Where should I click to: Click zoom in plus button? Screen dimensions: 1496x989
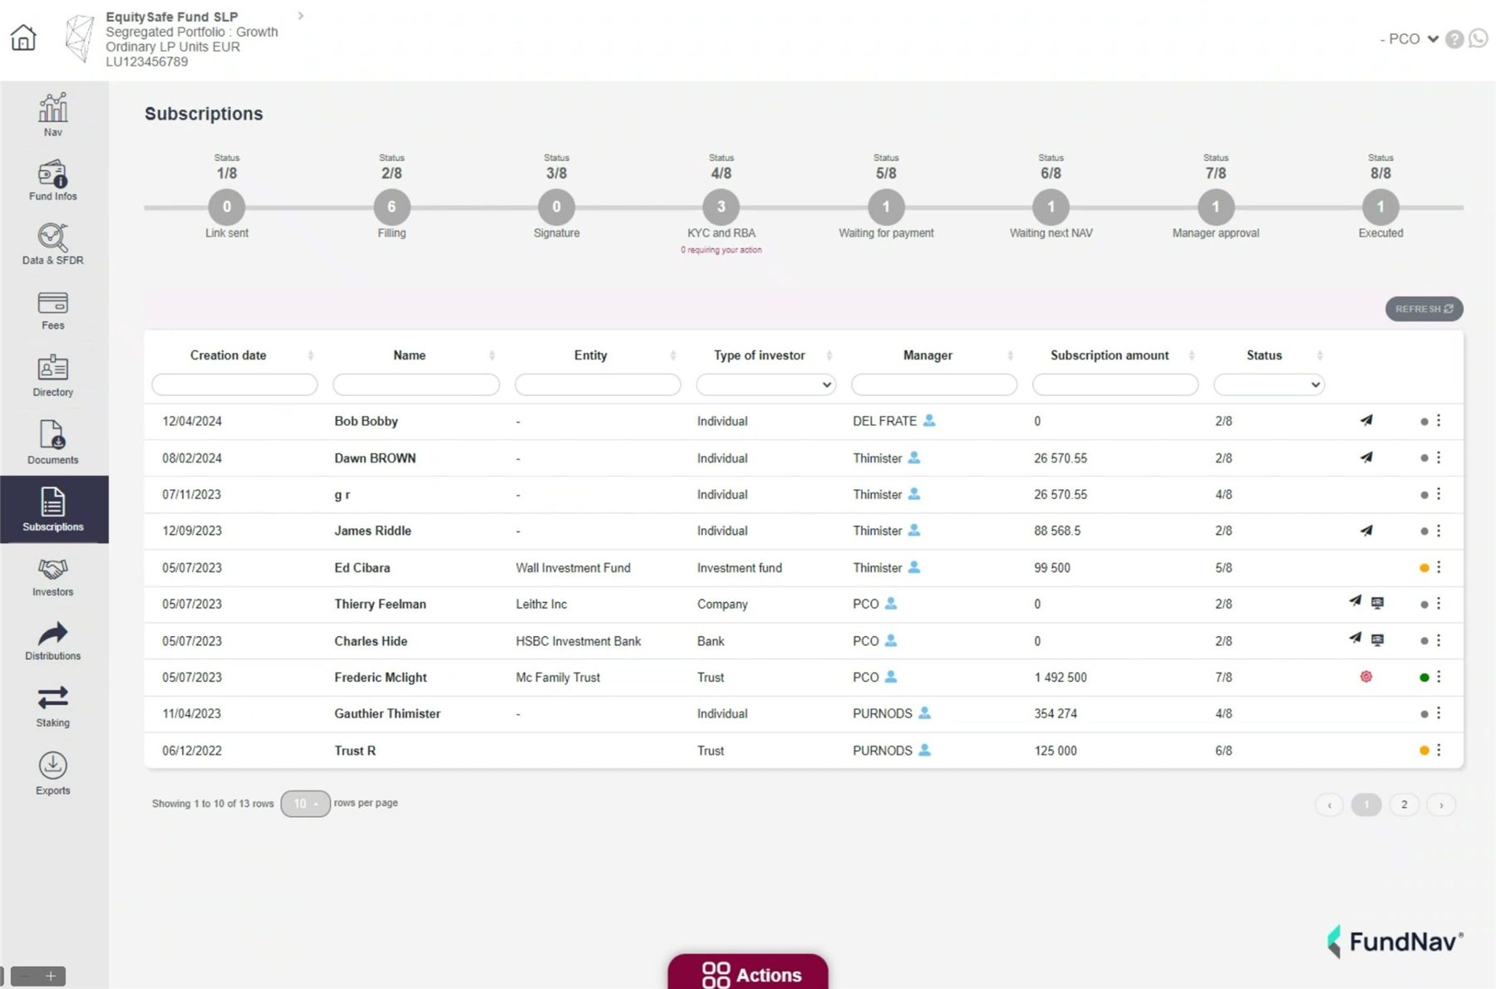coord(50,977)
